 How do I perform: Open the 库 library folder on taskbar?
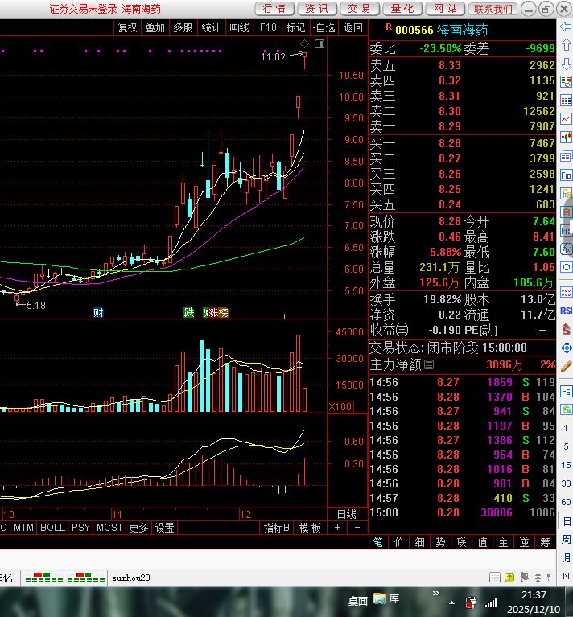[386, 598]
